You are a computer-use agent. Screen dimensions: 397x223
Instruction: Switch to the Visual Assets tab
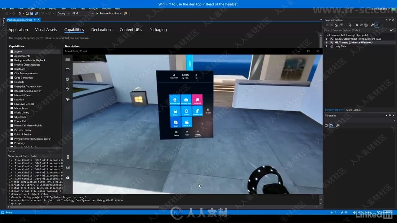(x=46, y=30)
